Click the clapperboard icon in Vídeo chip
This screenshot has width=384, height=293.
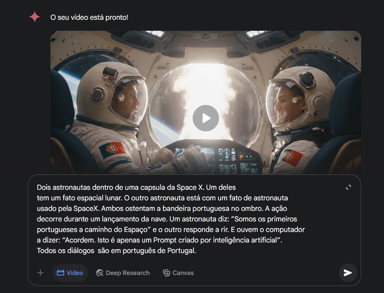tap(60, 273)
